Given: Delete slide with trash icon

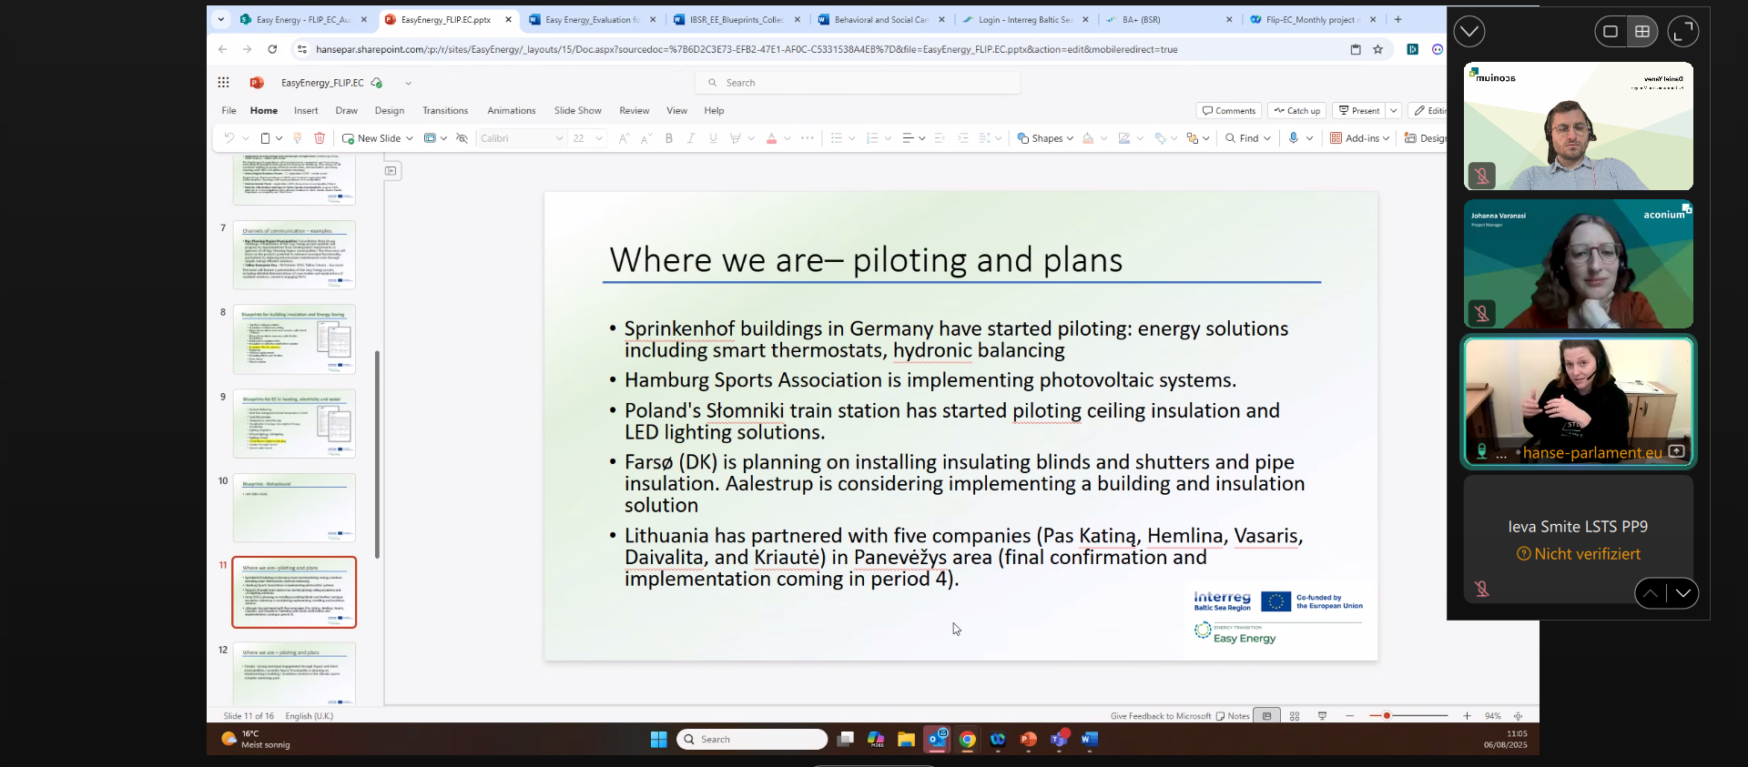Looking at the screenshot, I should pyautogui.click(x=320, y=138).
